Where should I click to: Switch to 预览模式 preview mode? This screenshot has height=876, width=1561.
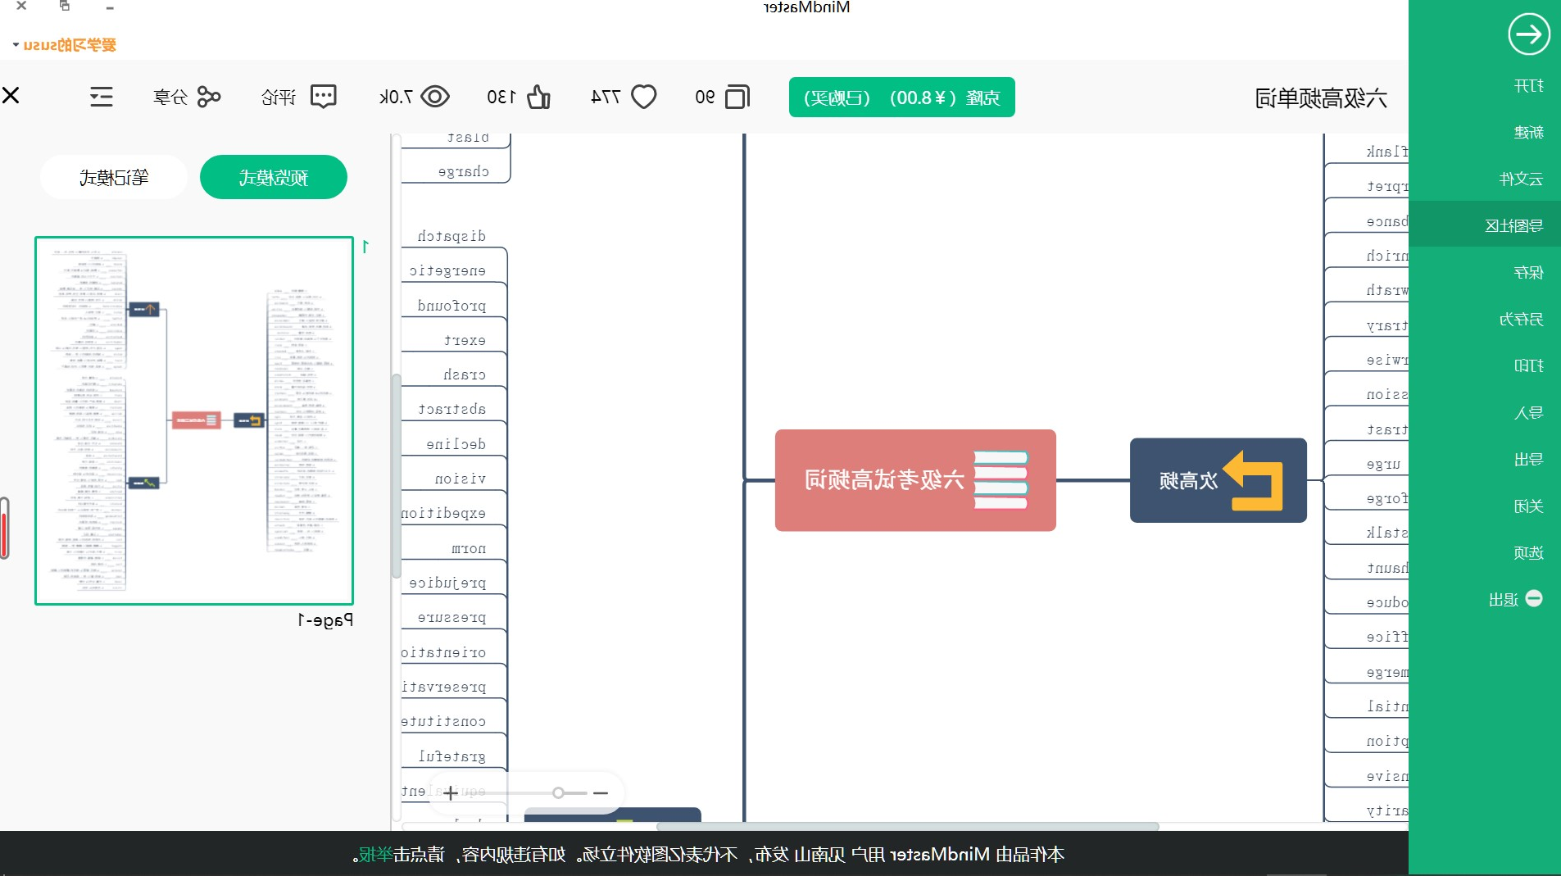coord(274,177)
